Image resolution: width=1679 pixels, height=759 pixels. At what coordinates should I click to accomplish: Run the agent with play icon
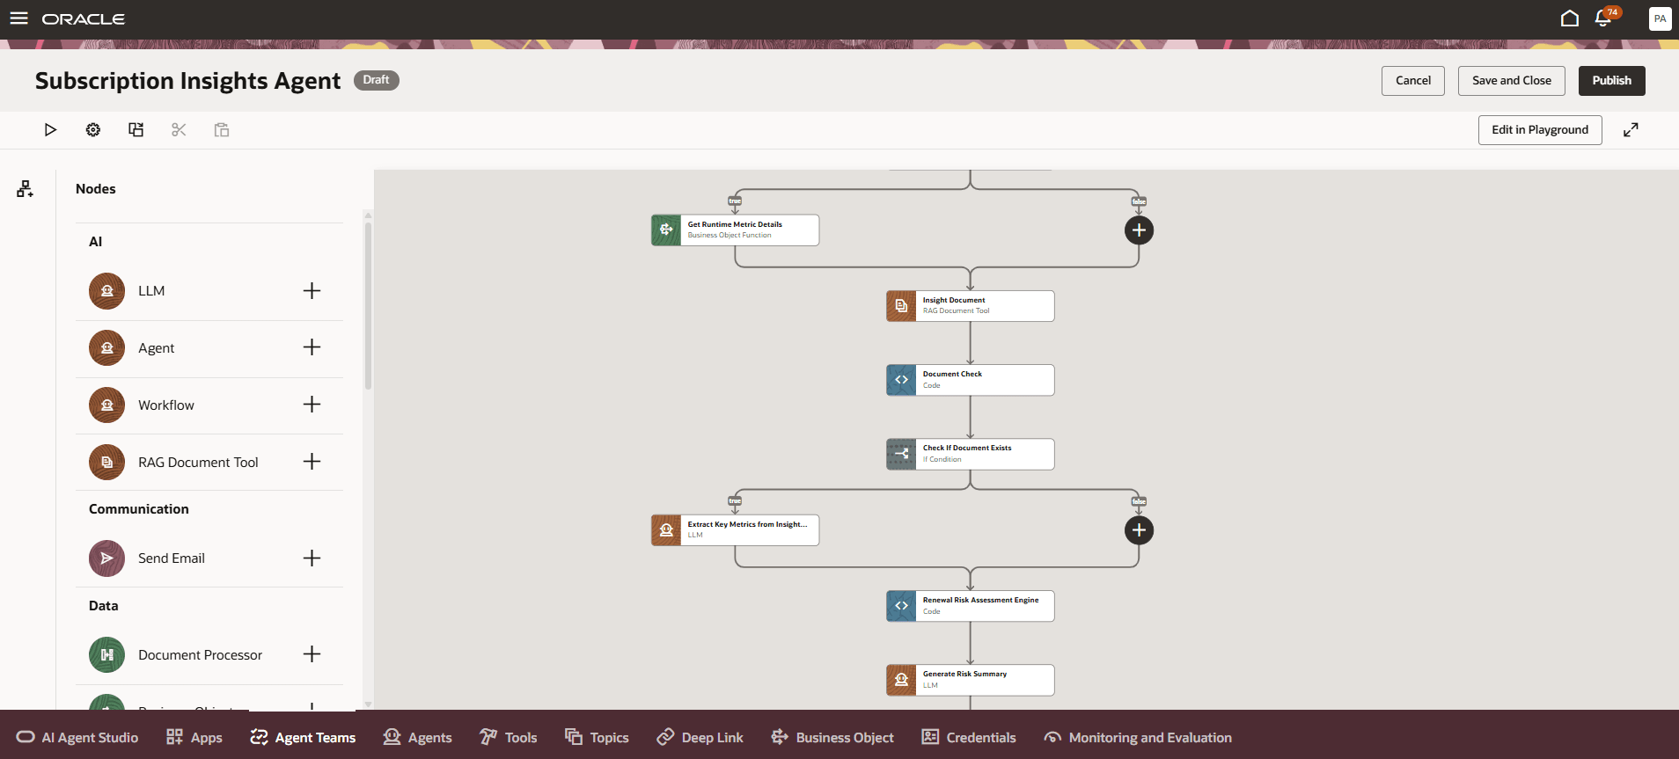(x=50, y=130)
